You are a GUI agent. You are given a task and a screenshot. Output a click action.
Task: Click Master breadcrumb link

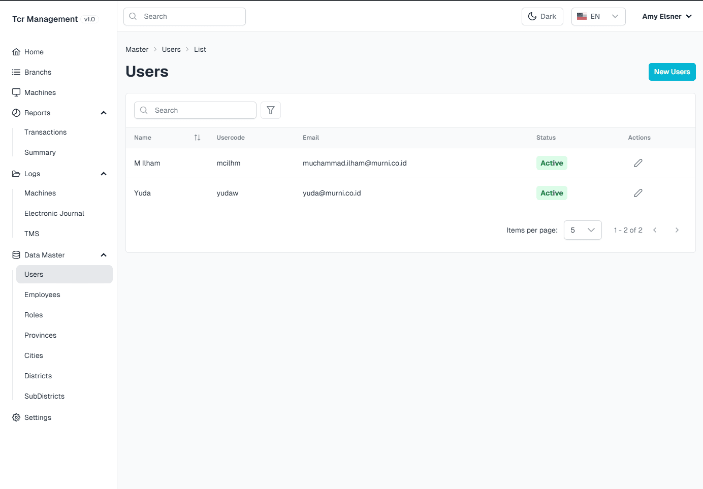[137, 49]
